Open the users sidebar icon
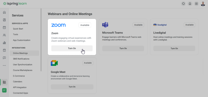Screen dimensions: 208x97 tap(4, 35)
